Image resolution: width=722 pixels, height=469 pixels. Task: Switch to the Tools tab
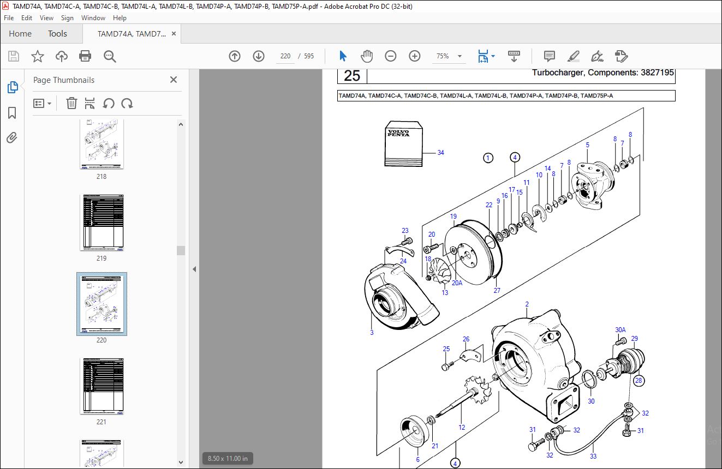point(57,34)
